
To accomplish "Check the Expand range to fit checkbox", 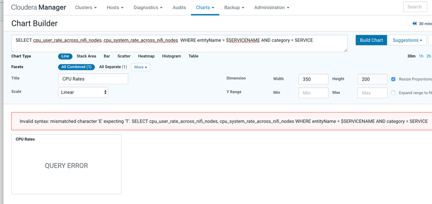I will 393,93.
